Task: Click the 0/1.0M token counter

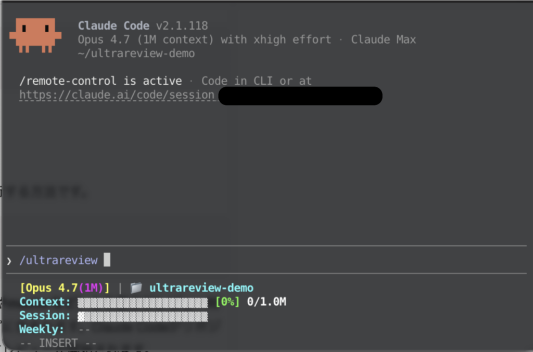Action: coord(265,302)
